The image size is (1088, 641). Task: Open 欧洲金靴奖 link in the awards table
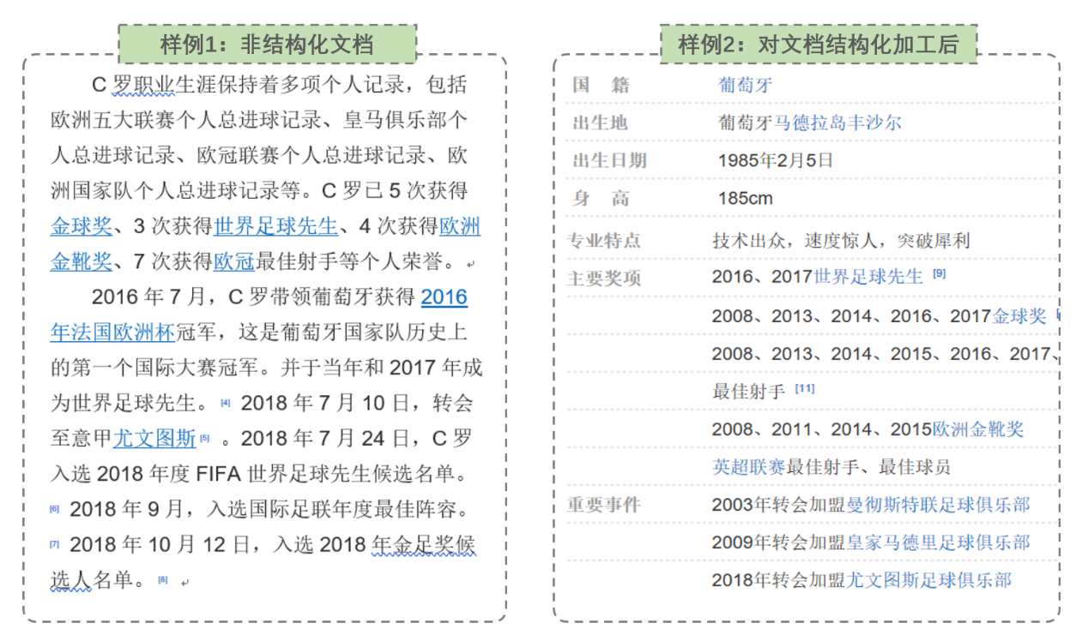[x=978, y=429]
